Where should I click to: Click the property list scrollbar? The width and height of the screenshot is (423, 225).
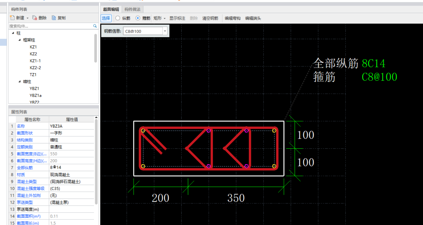click(x=96, y=162)
